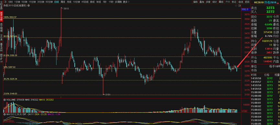Open the 画线 drawing tools
Image resolution: width=280 pixels, height=125 pixels.
tap(221, 2)
